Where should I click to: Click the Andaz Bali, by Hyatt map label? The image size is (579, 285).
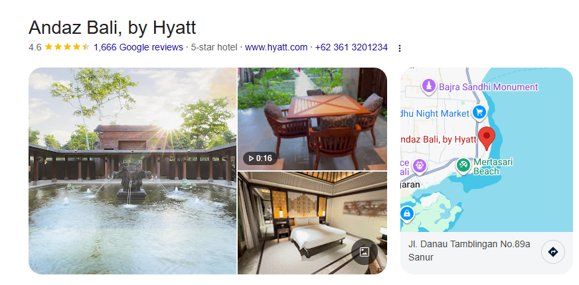(x=438, y=139)
